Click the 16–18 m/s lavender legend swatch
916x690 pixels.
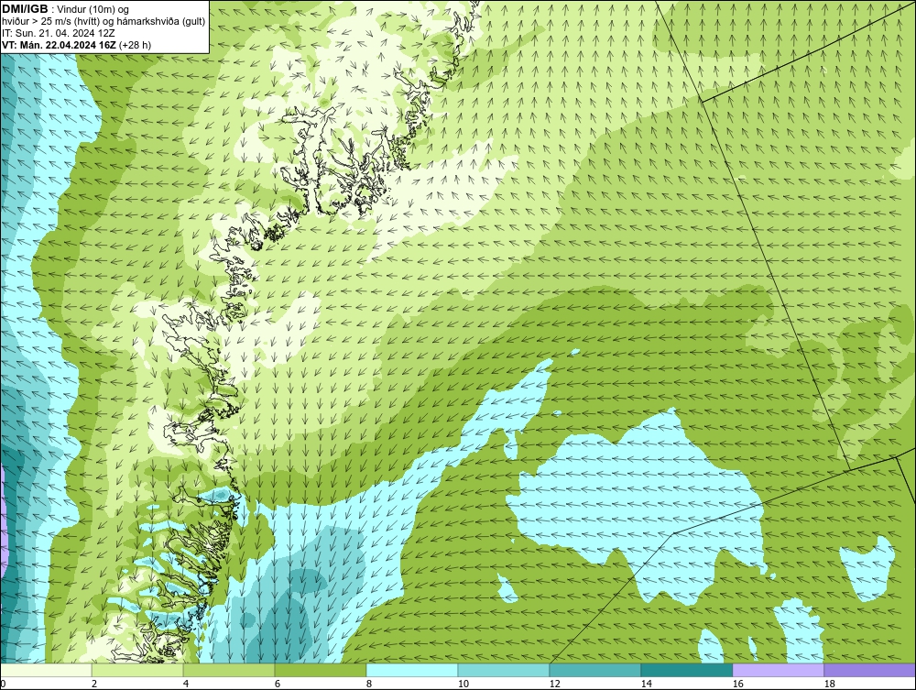(x=778, y=670)
